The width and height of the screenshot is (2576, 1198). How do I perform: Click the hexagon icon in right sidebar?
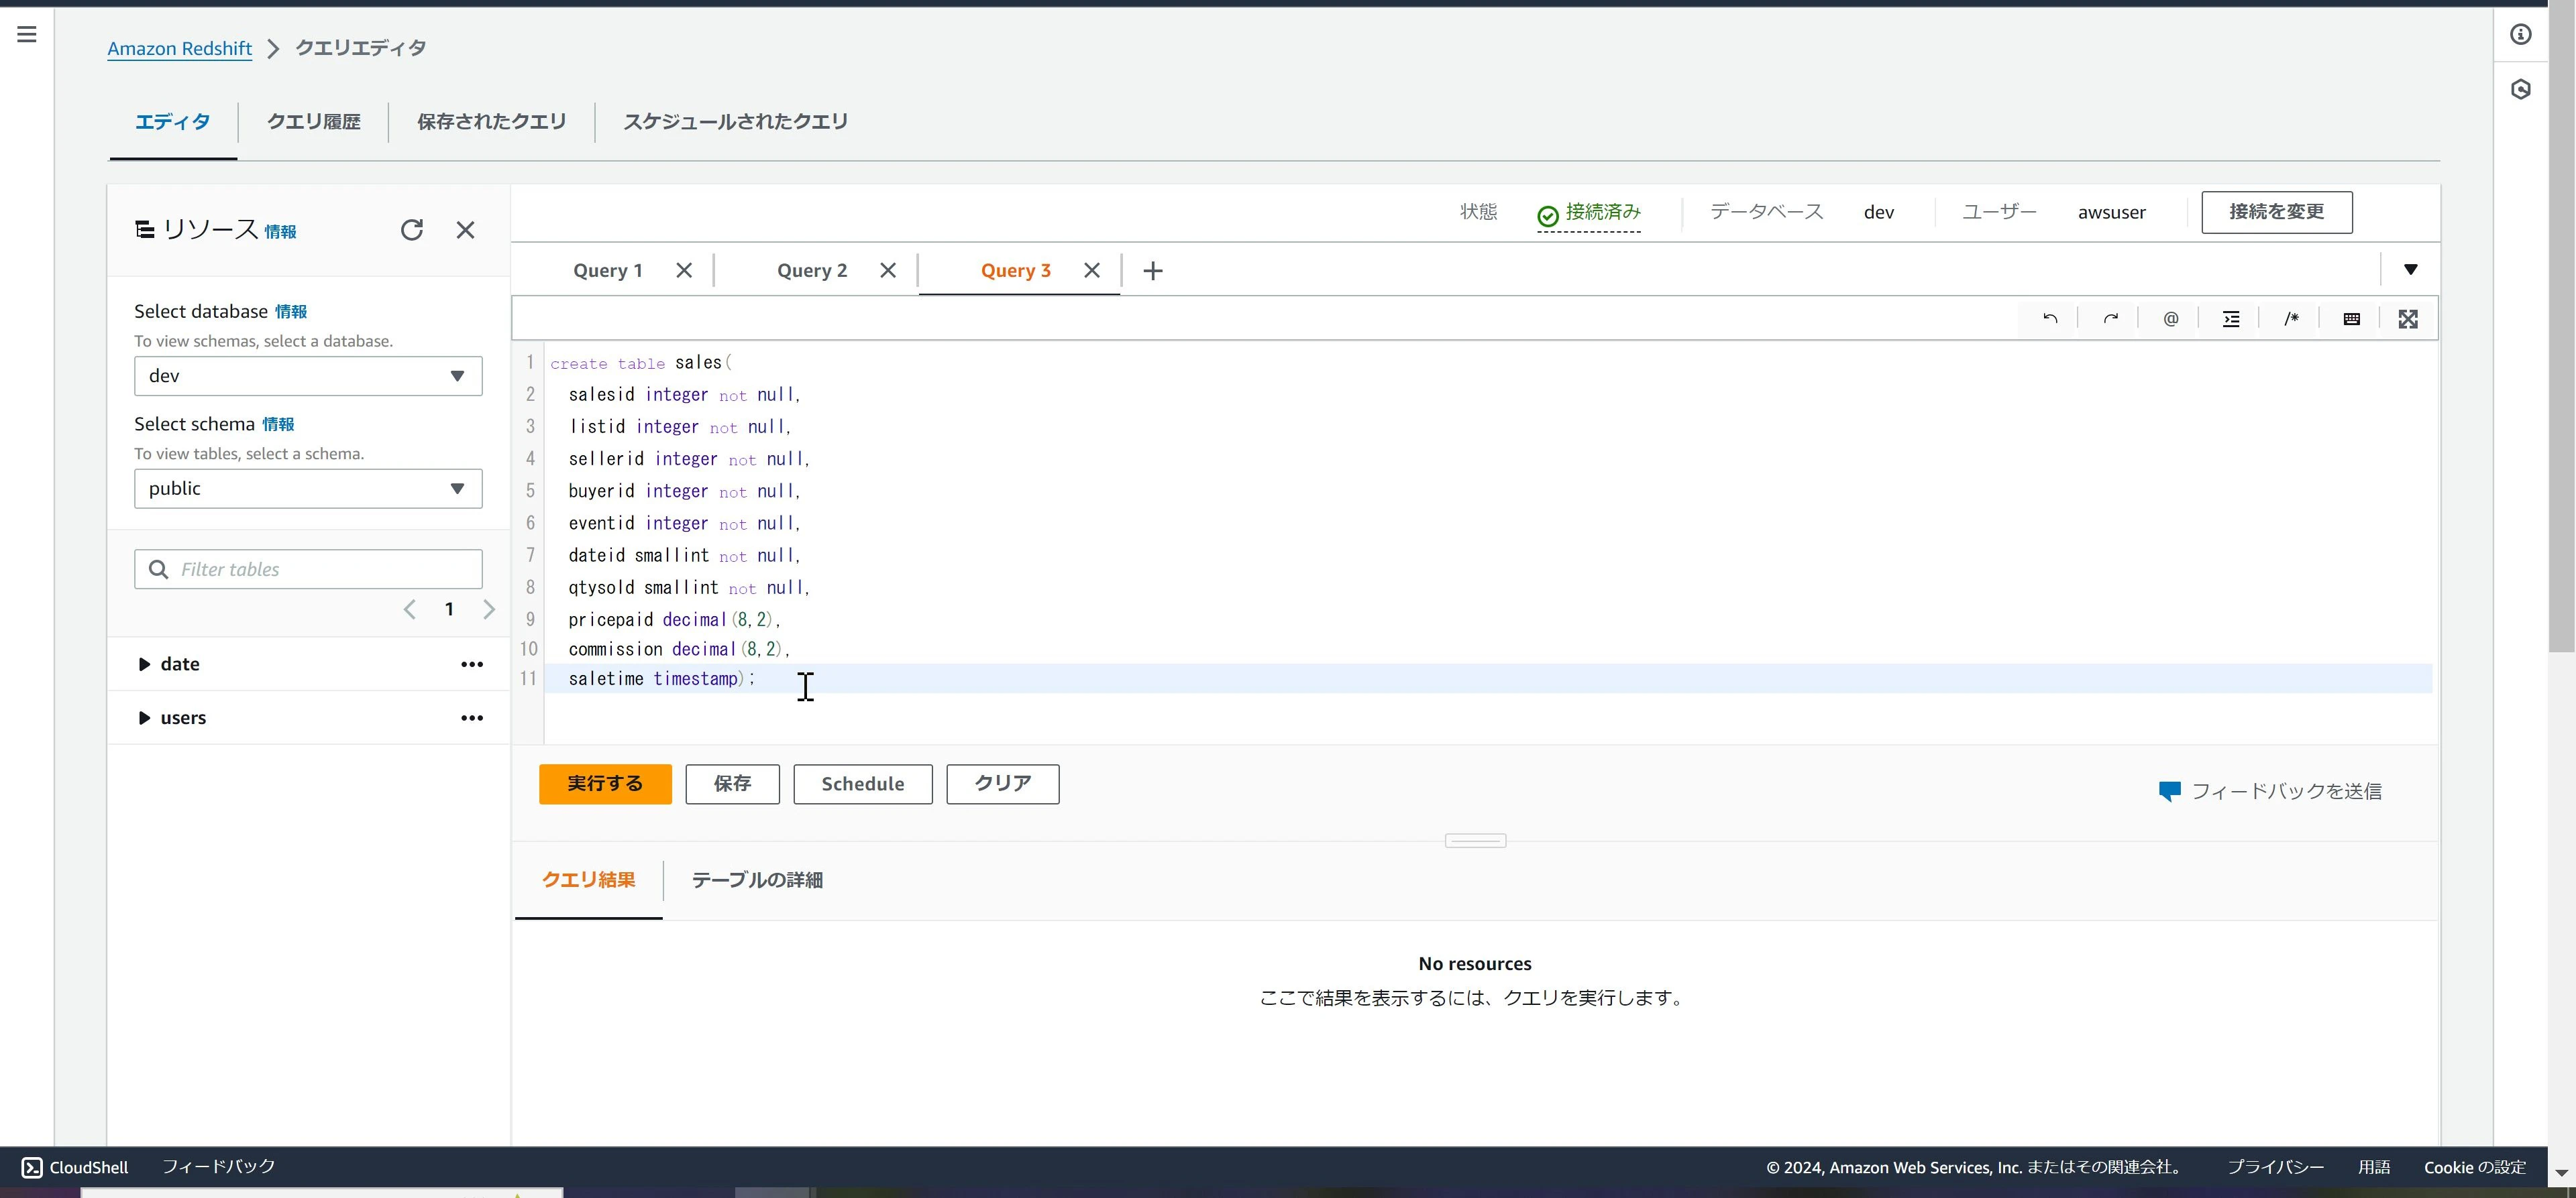[x=2520, y=89]
